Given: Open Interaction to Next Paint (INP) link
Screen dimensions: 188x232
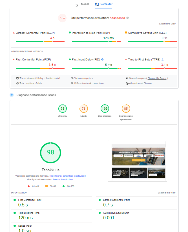Looking at the screenshot, I should point(91,33).
